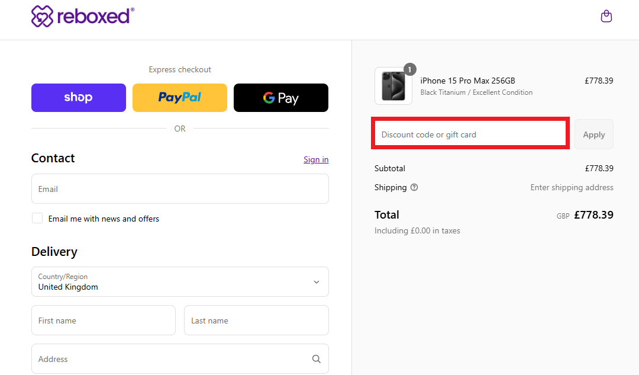This screenshot has width=639, height=375.
Task: Click the total price £778.39 in bold
Action: [x=593, y=215]
